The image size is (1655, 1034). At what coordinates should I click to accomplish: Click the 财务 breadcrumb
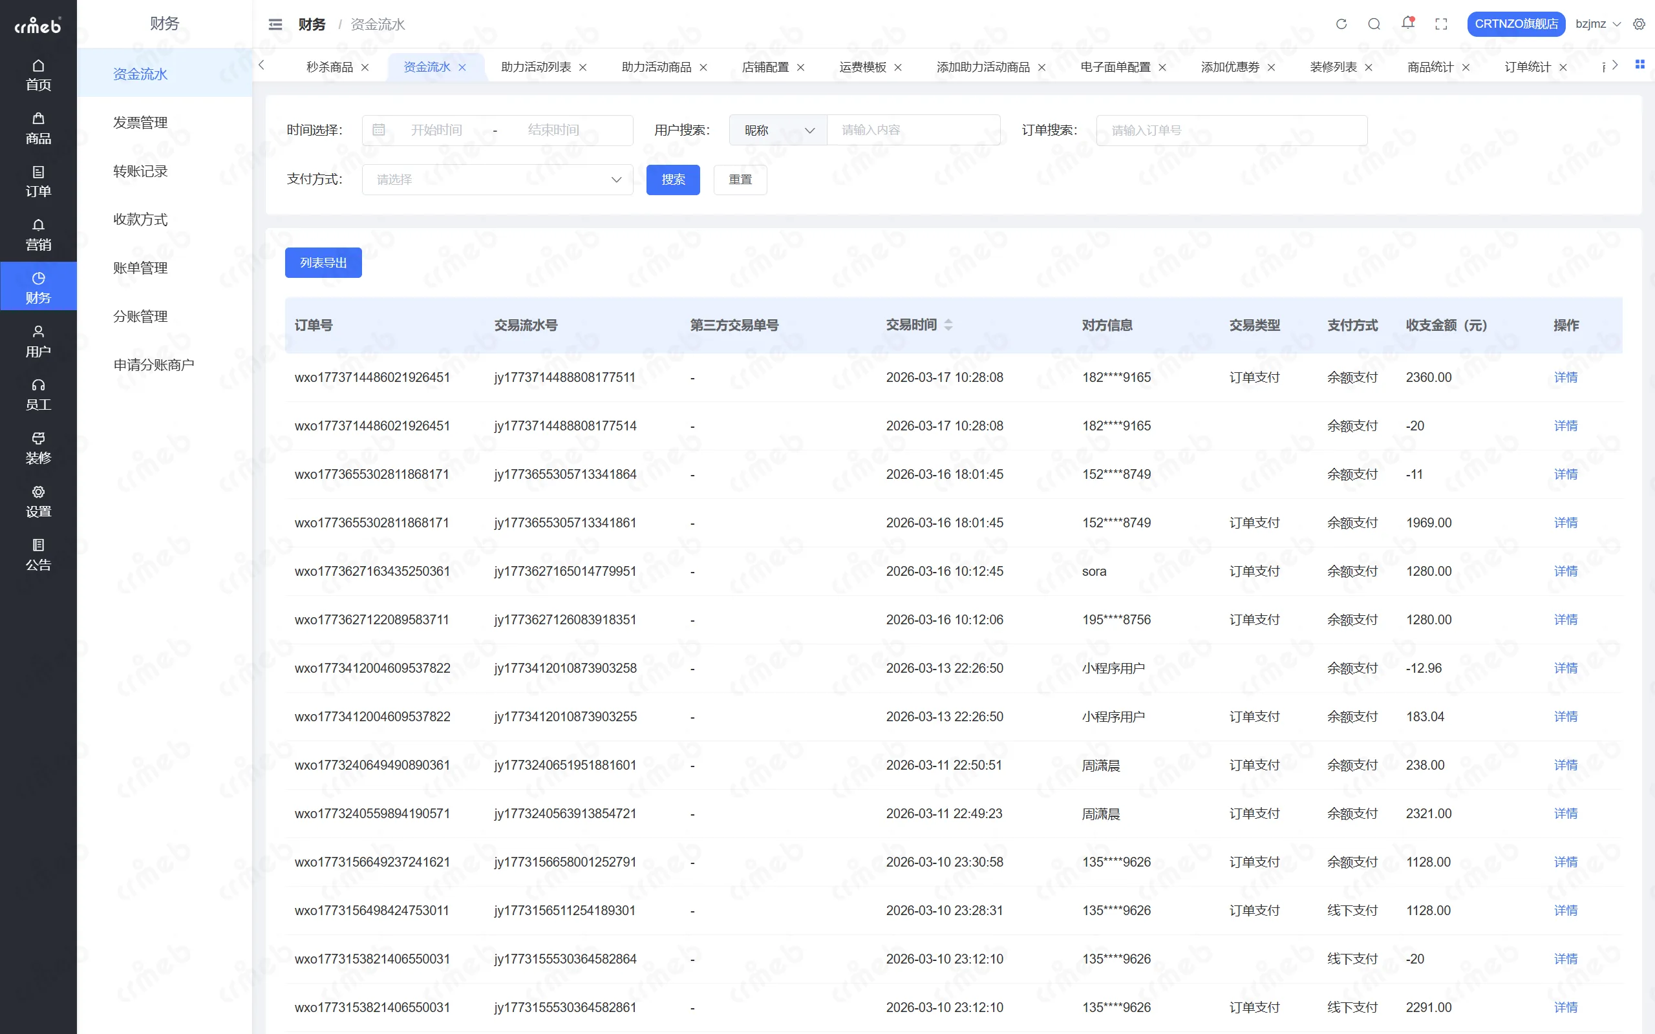coord(312,25)
